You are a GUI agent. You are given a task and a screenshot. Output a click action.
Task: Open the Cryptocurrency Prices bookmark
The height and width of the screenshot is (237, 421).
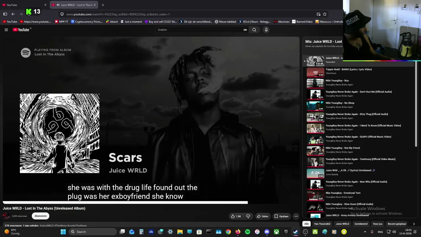pos(87,22)
